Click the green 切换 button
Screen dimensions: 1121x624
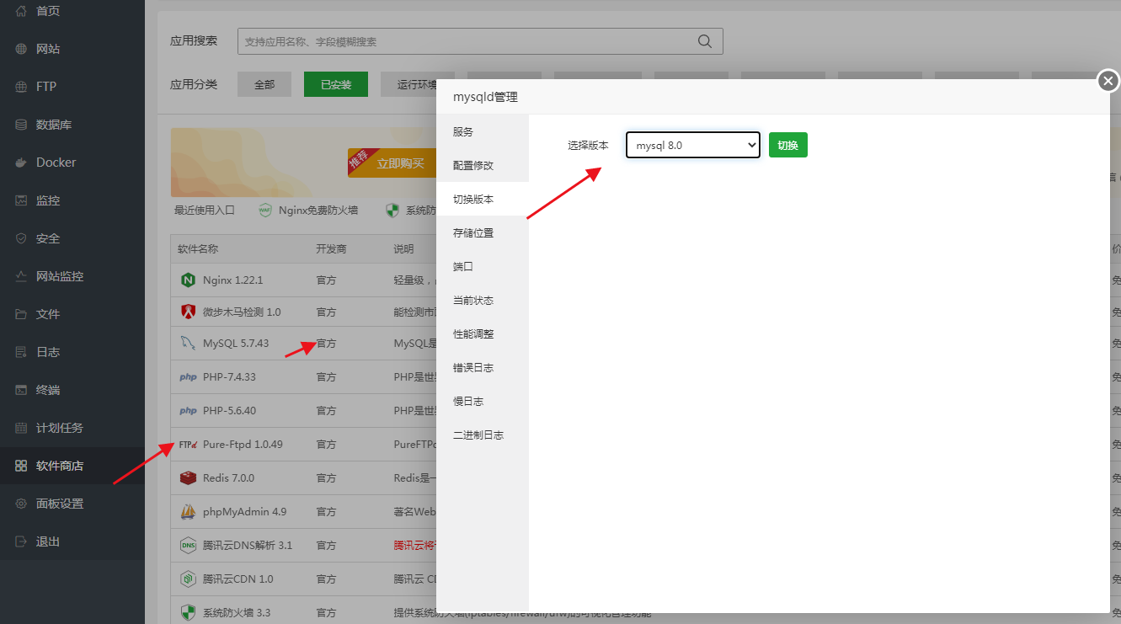click(x=788, y=145)
